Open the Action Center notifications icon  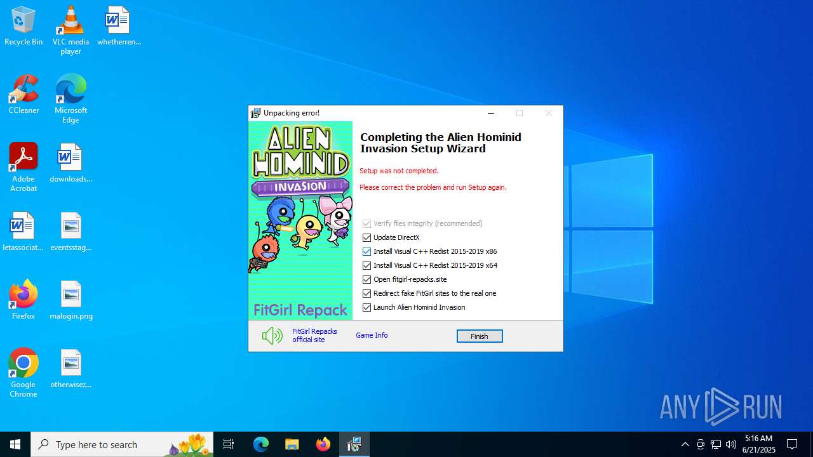(x=792, y=444)
